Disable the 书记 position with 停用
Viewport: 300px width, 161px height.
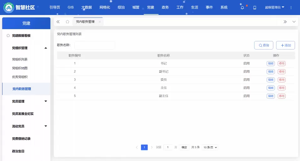point(281,64)
